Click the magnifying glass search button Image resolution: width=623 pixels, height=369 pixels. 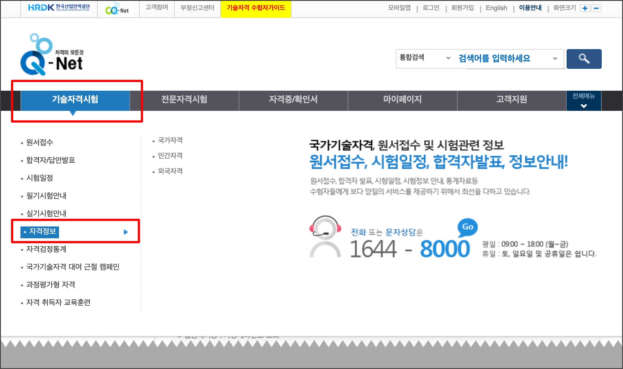(x=584, y=59)
